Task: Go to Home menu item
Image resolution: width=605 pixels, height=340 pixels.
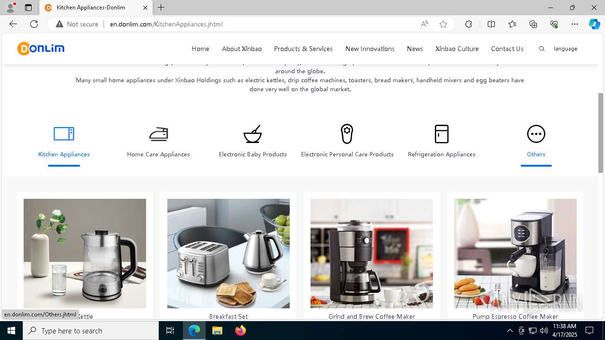Action: (200, 49)
